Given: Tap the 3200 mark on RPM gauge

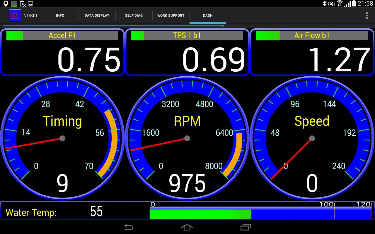Looking at the screenshot, I should click(171, 104).
